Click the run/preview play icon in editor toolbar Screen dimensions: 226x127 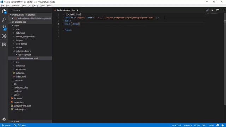point(212,10)
